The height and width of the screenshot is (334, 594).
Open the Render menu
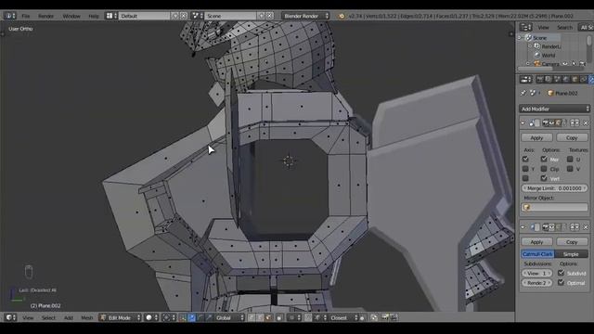(45, 16)
